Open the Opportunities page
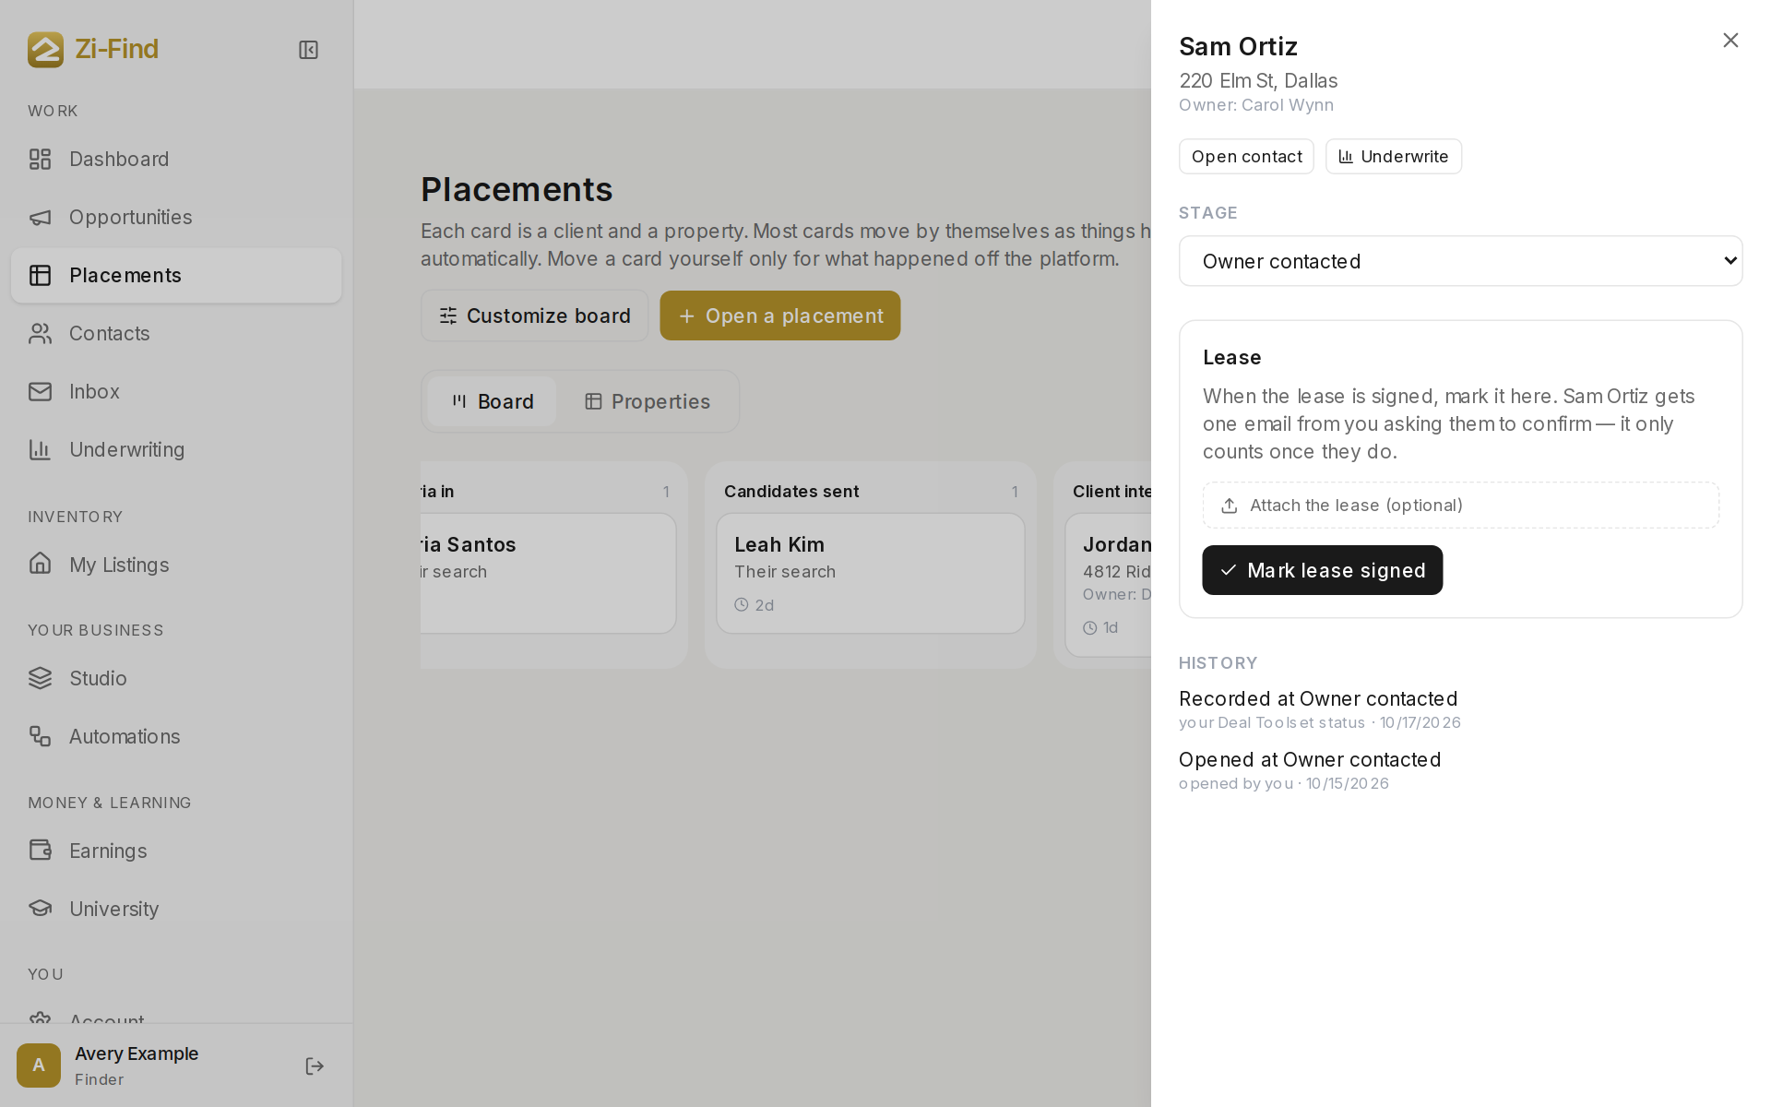 176,217
